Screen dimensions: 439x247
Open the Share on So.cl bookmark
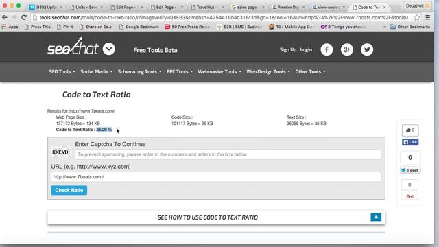[96, 27]
